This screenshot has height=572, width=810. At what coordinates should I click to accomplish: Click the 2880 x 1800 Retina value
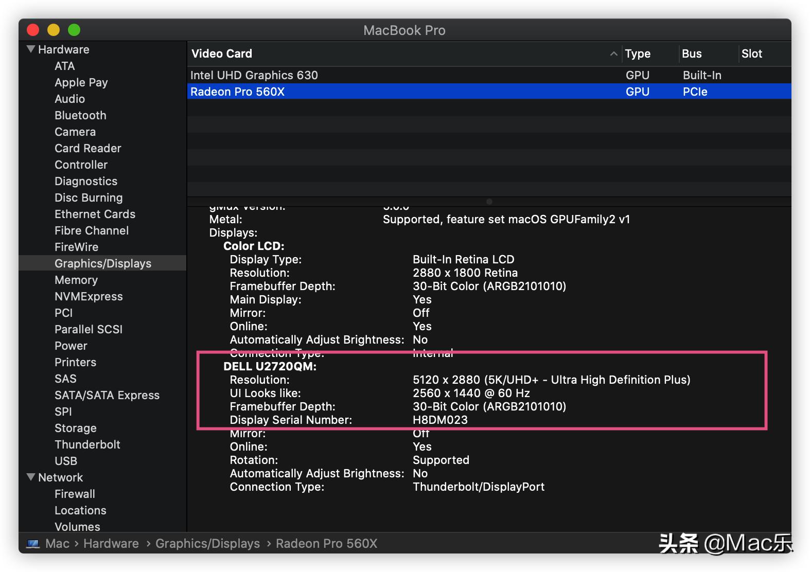465,273
